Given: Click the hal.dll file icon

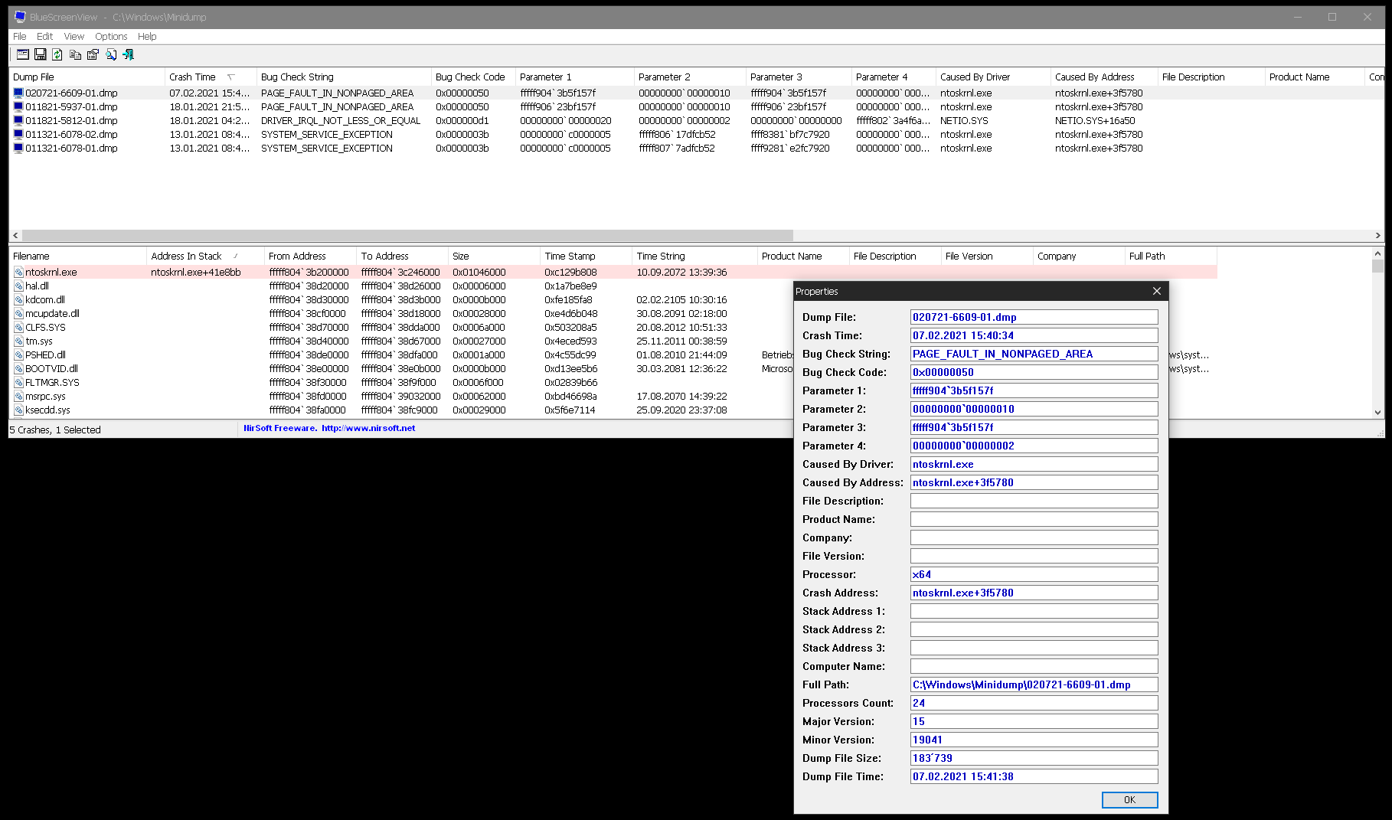Looking at the screenshot, I should pos(18,286).
